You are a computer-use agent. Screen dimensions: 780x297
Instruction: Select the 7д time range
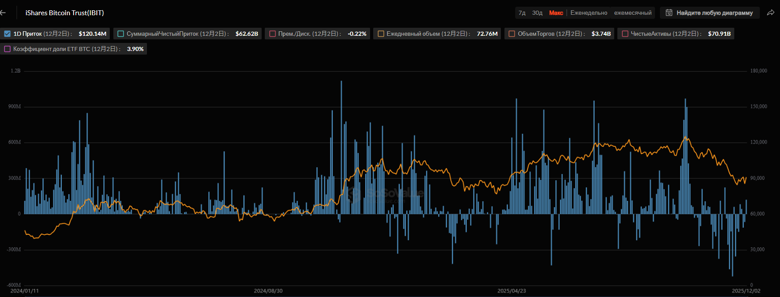pos(522,13)
